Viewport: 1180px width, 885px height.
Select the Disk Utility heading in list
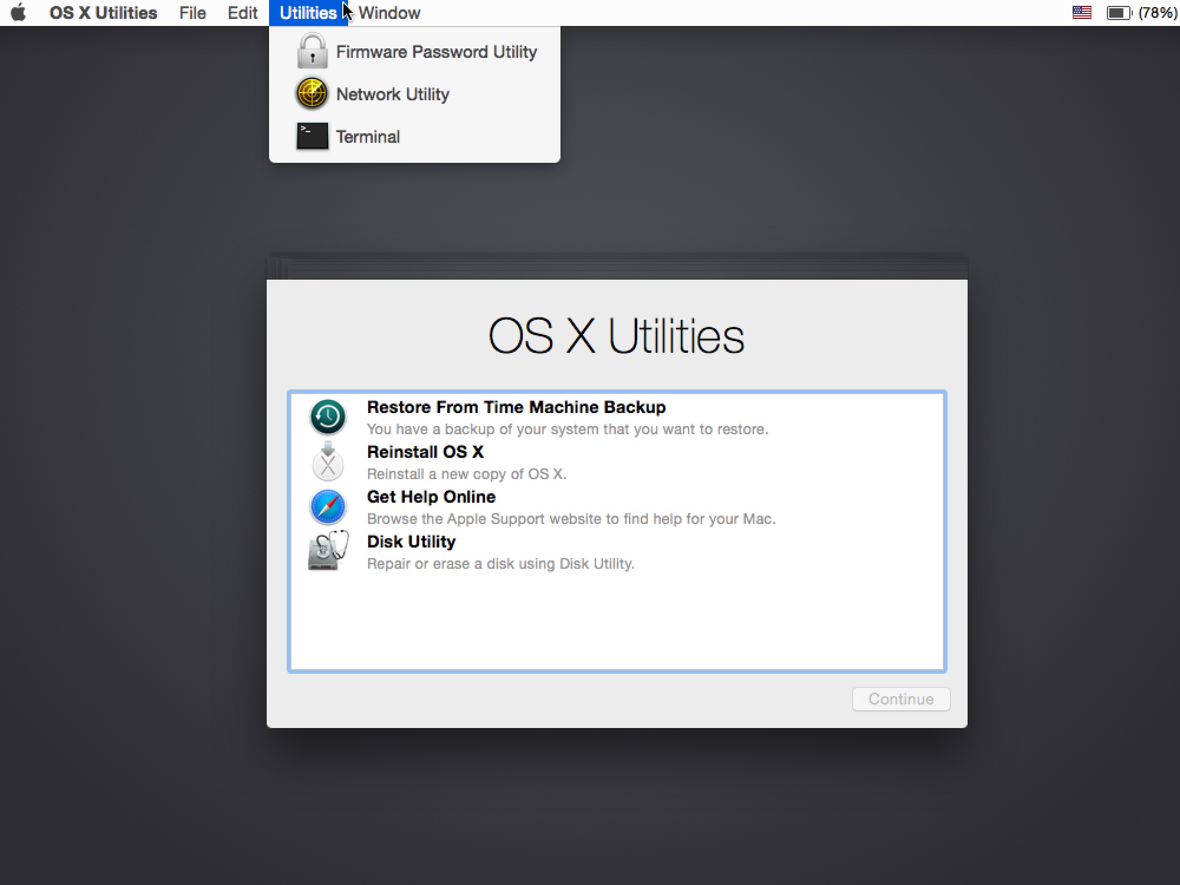click(x=411, y=542)
